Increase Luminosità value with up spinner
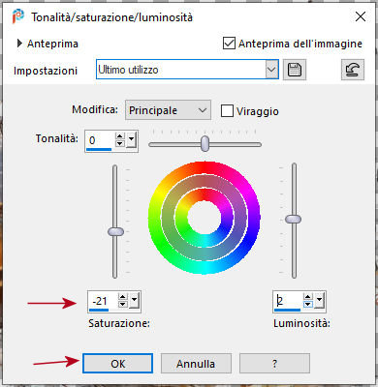 coord(308,297)
